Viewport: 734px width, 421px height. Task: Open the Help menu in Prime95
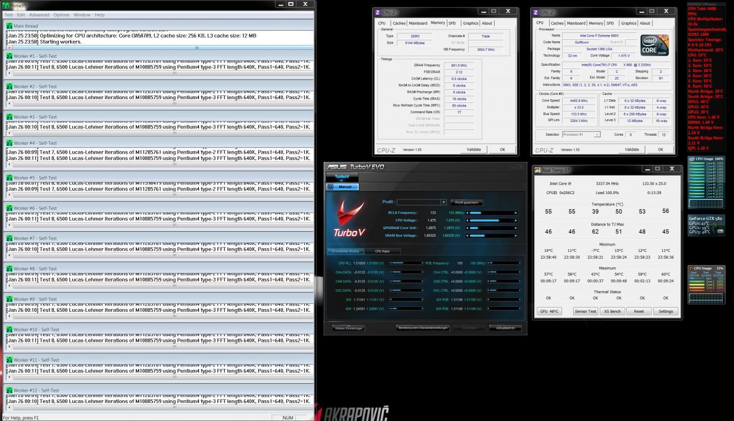pyautogui.click(x=99, y=15)
